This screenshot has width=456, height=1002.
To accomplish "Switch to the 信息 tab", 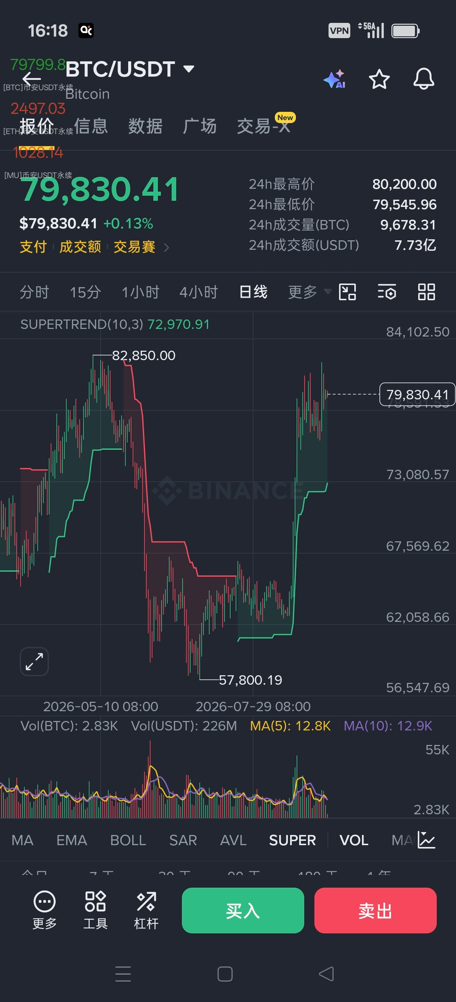I will [91, 126].
